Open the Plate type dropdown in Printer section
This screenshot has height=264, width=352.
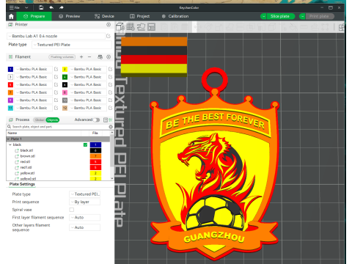[x=72, y=45]
